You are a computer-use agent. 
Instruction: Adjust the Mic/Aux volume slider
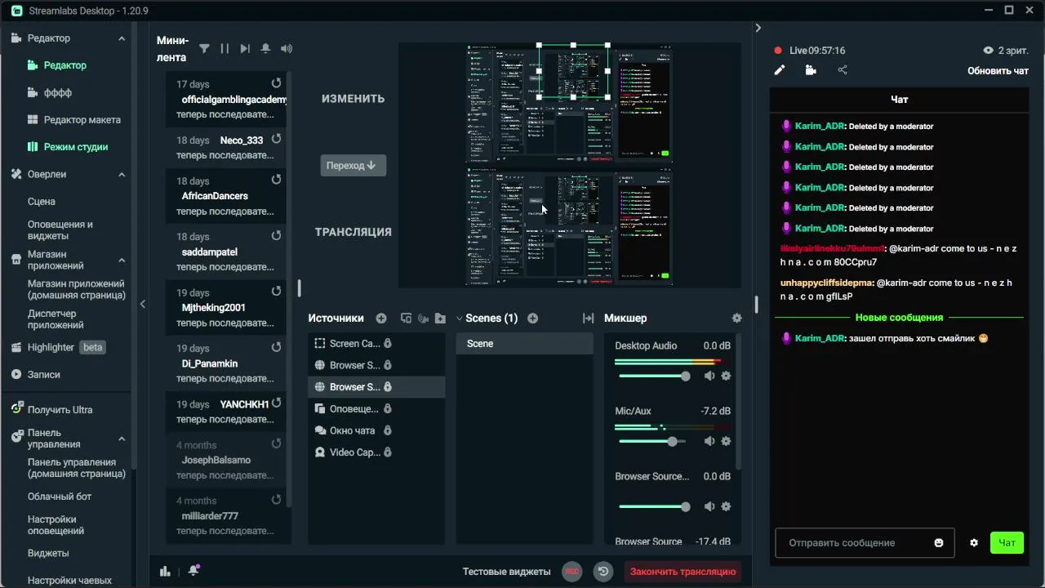[x=653, y=441]
